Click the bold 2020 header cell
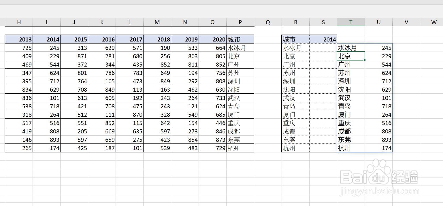This screenshot has width=443, height=206. click(x=212, y=39)
